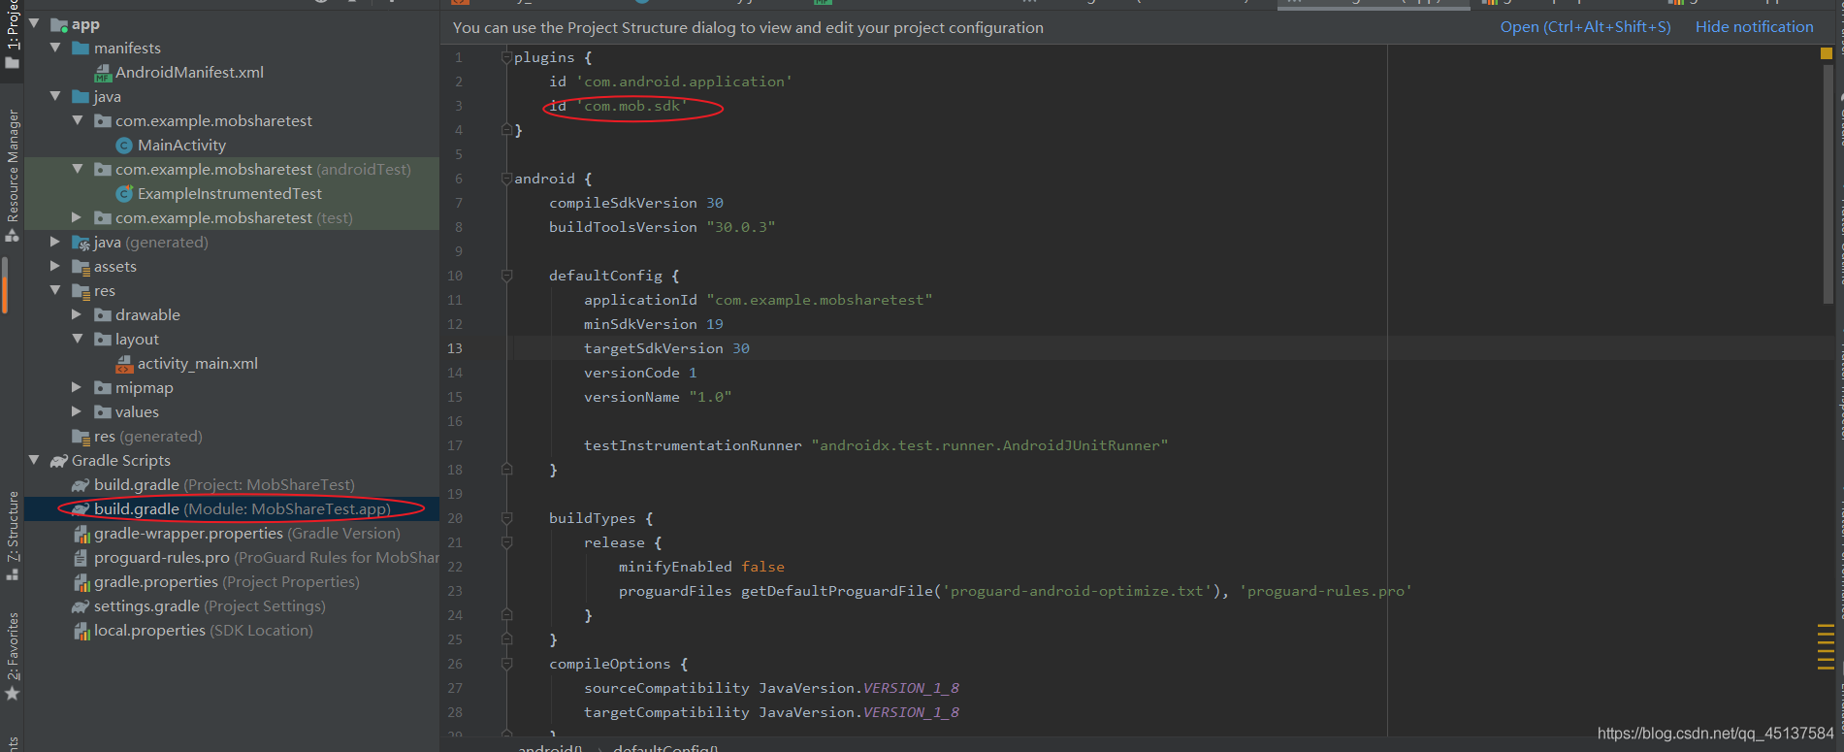Expand the (test) package arrow
1844x752 pixels.
[x=77, y=217]
